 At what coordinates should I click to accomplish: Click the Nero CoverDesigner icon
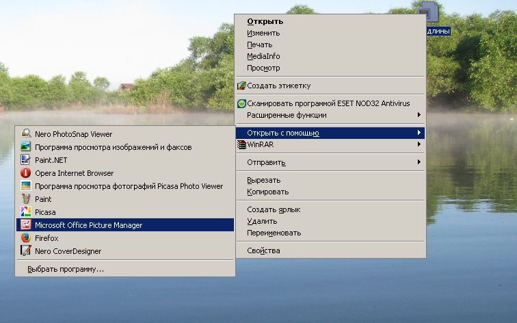26,250
